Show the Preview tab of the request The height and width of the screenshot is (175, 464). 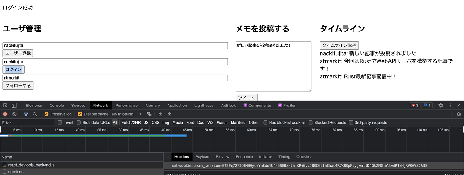click(223, 156)
